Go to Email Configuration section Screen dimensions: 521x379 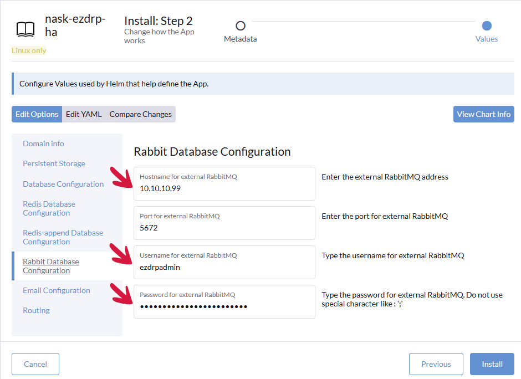click(56, 290)
